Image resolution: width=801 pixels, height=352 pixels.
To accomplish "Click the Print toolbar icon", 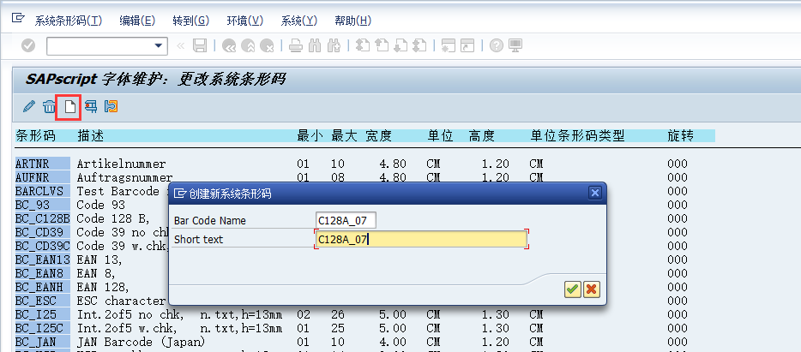I will [296, 46].
